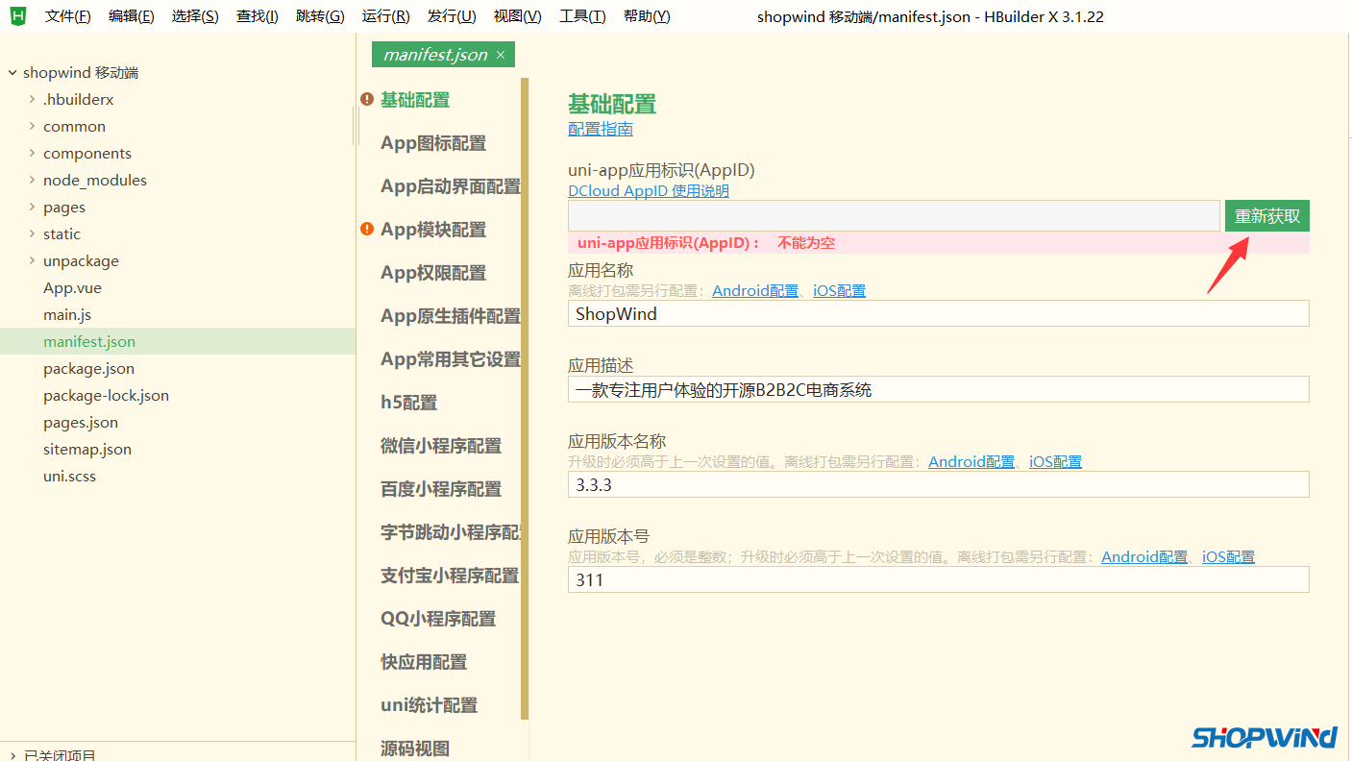The image size is (1352, 761).
Task: Open the 跳转(G) menu
Action: pyautogui.click(x=320, y=16)
